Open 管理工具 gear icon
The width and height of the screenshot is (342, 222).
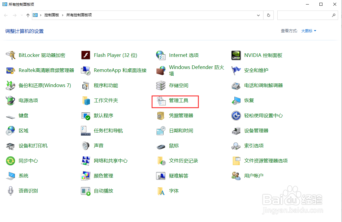pyautogui.click(x=161, y=101)
